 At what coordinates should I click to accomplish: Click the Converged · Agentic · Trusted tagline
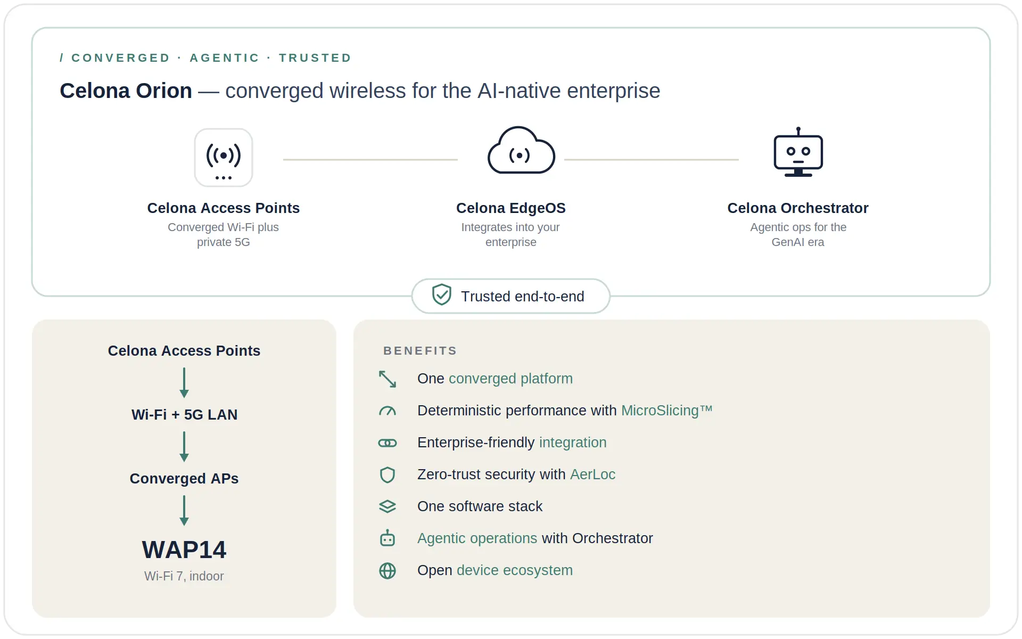(x=205, y=58)
